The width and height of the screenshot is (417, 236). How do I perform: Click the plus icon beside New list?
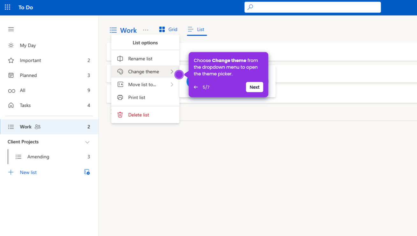(11, 172)
